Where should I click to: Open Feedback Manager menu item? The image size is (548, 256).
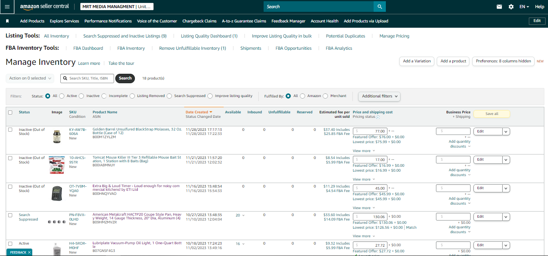coord(288,21)
